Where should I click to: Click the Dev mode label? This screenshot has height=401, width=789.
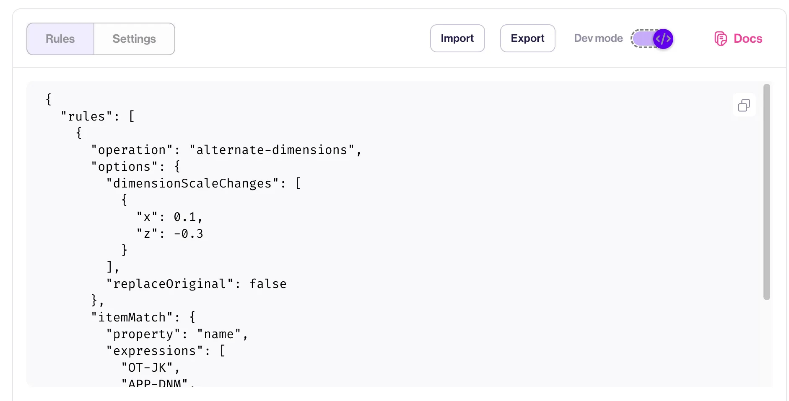[598, 38]
